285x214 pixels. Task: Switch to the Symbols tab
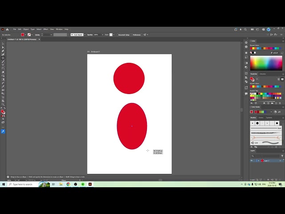point(269,118)
